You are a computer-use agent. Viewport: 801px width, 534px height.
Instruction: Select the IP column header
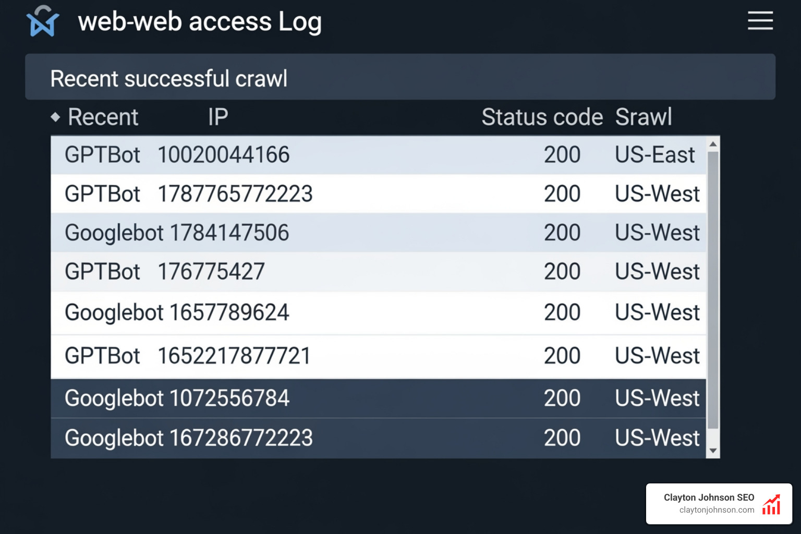click(217, 117)
